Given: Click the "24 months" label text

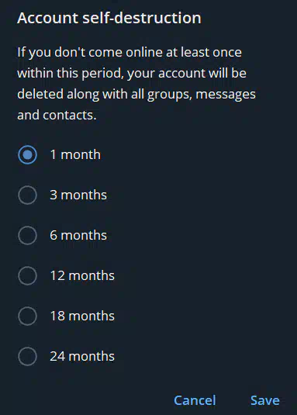Looking at the screenshot, I should coord(82,357).
